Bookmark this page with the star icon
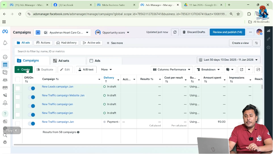273x154 pixels. coord(238,14)
